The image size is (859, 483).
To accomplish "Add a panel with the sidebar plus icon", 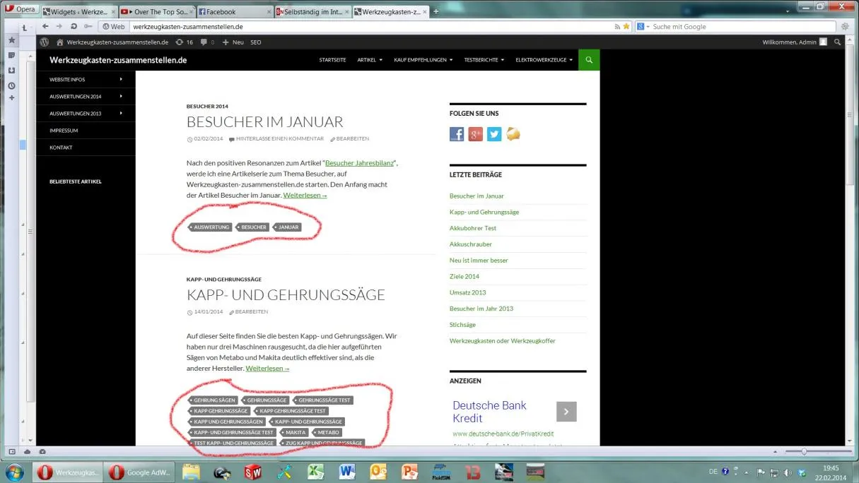I will [11, 98].
